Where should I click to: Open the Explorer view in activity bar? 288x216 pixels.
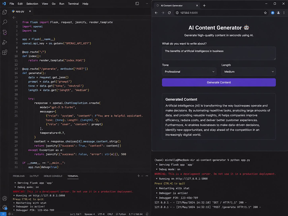point(5,12)
